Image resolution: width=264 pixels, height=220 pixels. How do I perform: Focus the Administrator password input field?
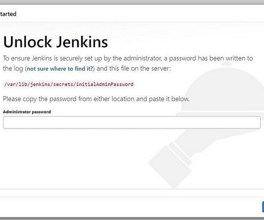[x=132, y=122]
